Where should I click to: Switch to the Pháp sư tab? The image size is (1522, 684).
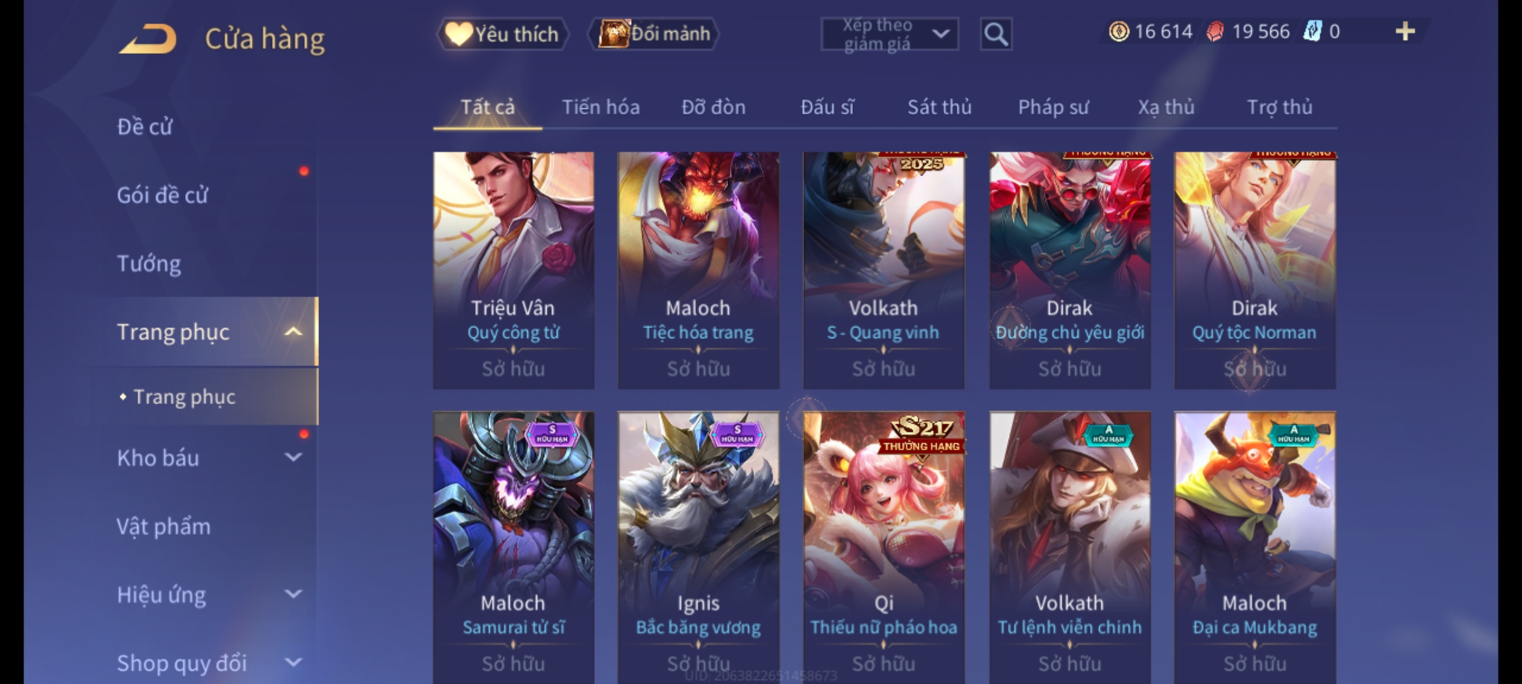pos(1053,107)
